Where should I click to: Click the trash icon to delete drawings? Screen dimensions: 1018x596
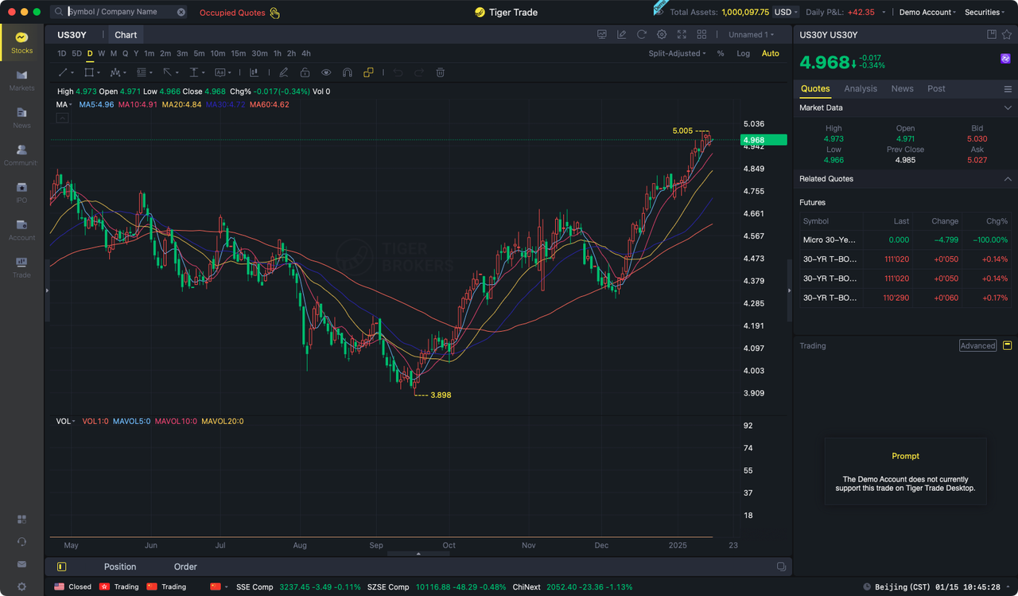[x=440, y=72]
